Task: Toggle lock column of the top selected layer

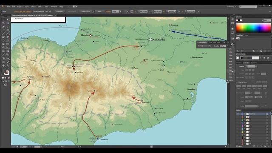Action: [240, 114]
